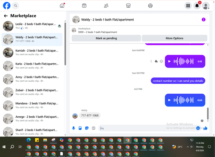Open Windows taskbar search
This screenshot has height=157, width=215.
click(x=12, y=147)
